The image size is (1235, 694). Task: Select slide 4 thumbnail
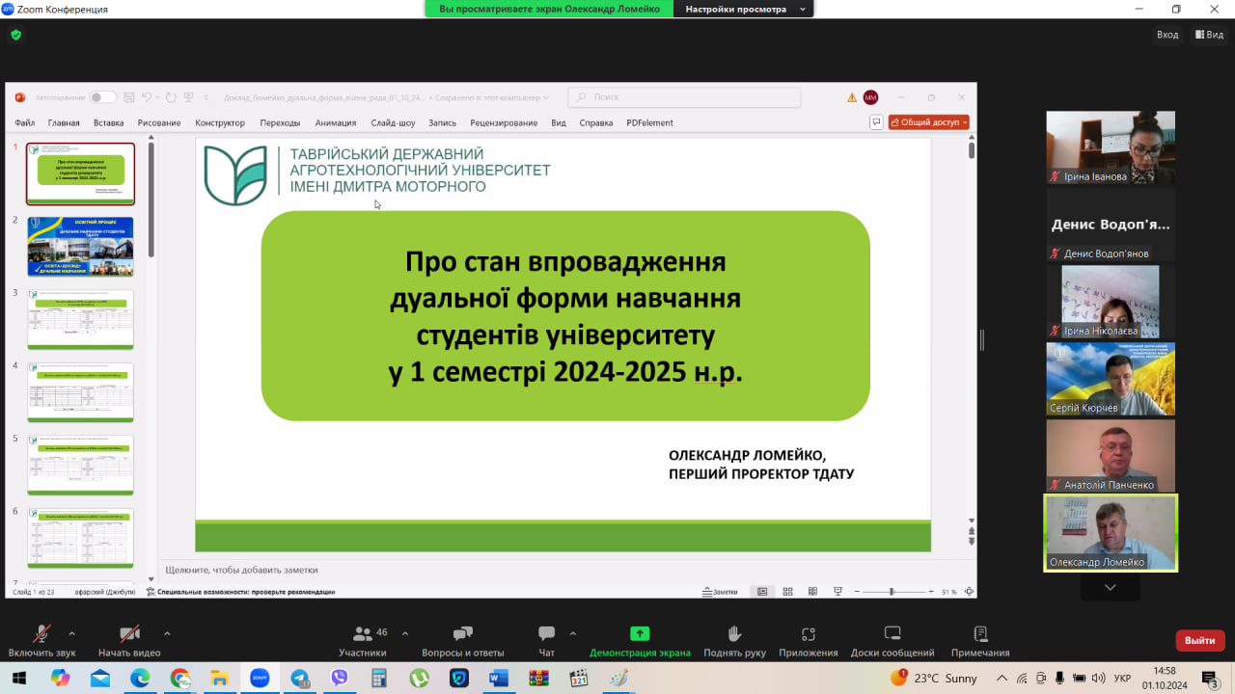[x=80, y=392]
